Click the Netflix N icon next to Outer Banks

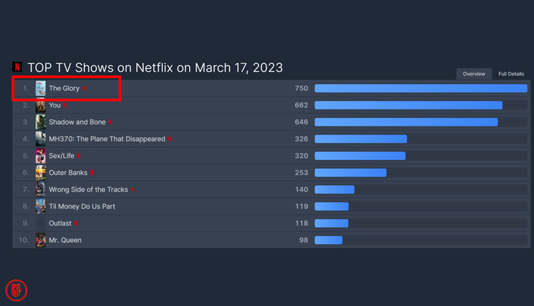tap(92, 173)
